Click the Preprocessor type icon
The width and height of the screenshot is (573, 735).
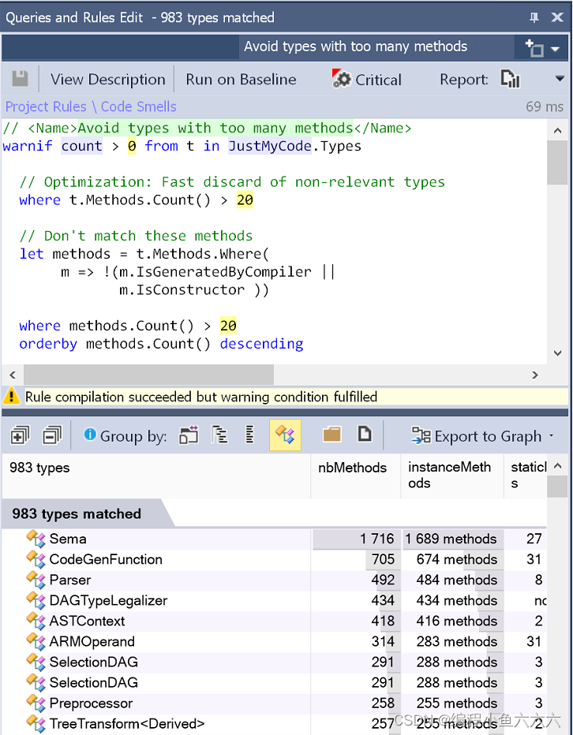(36, 703)
